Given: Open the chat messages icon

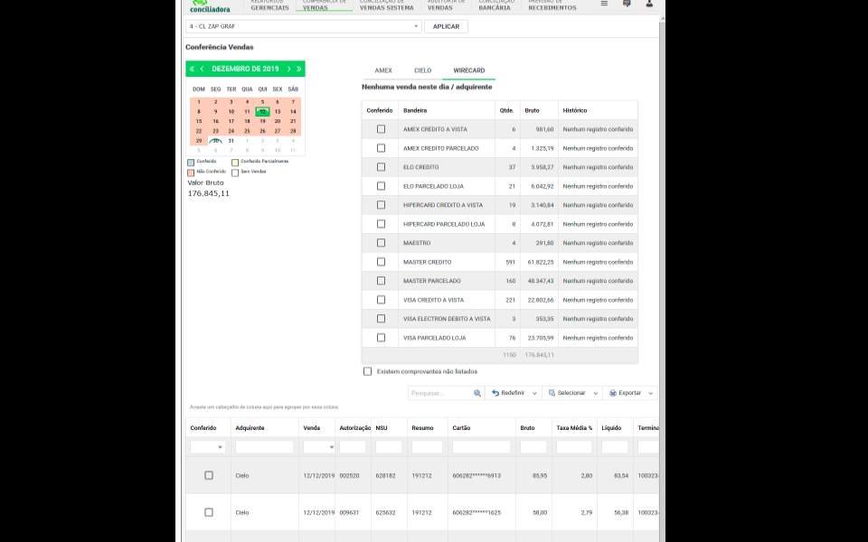Looking at the screenshot, I should pos(627,4).
